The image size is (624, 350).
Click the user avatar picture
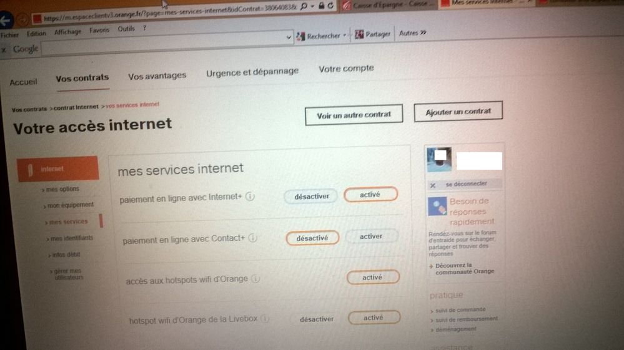(x=439, y=159)
